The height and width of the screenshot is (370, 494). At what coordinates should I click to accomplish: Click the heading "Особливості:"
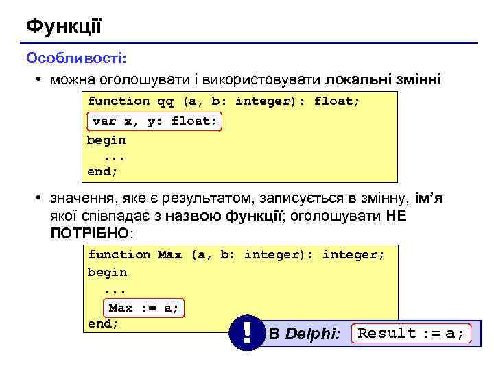point(76,58)
